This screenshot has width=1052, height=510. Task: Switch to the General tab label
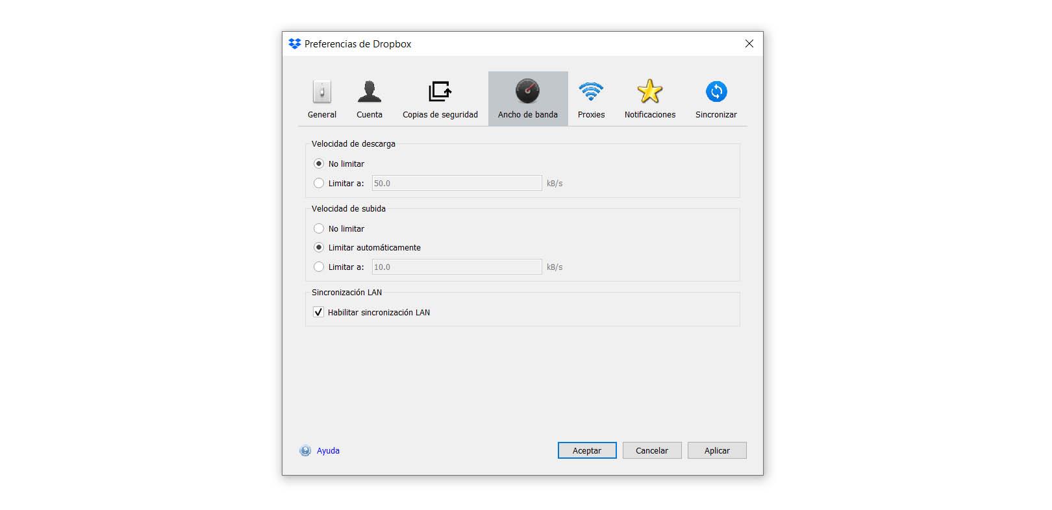(x=322, y=115)
